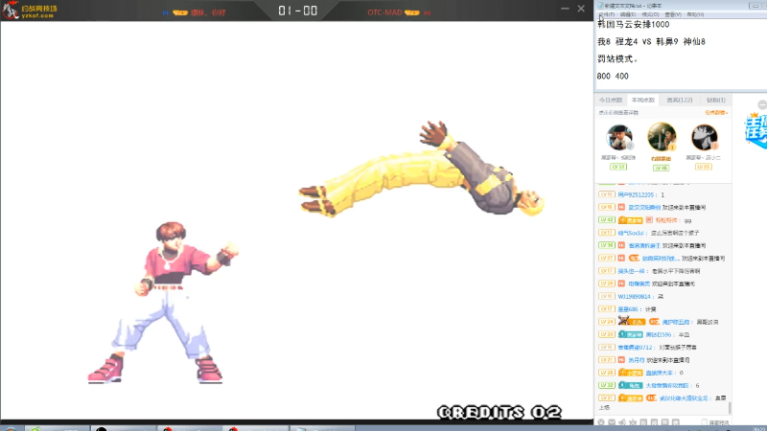
Task: Click the yzkof.com logo in the game header
Action: 30,11
